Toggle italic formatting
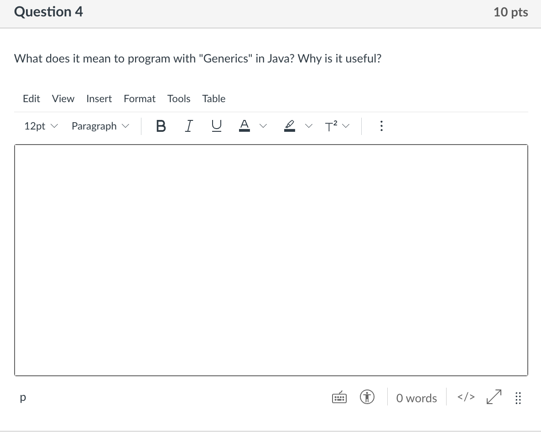Image resolution: width=541 pixels, height=436 pixels. coord(188,126)
